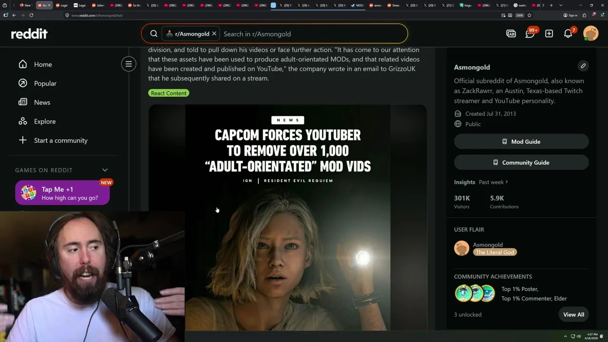Screen dimensions: 608x342
Task: Click the 3 unlocked label
Action: pos(467,314)
